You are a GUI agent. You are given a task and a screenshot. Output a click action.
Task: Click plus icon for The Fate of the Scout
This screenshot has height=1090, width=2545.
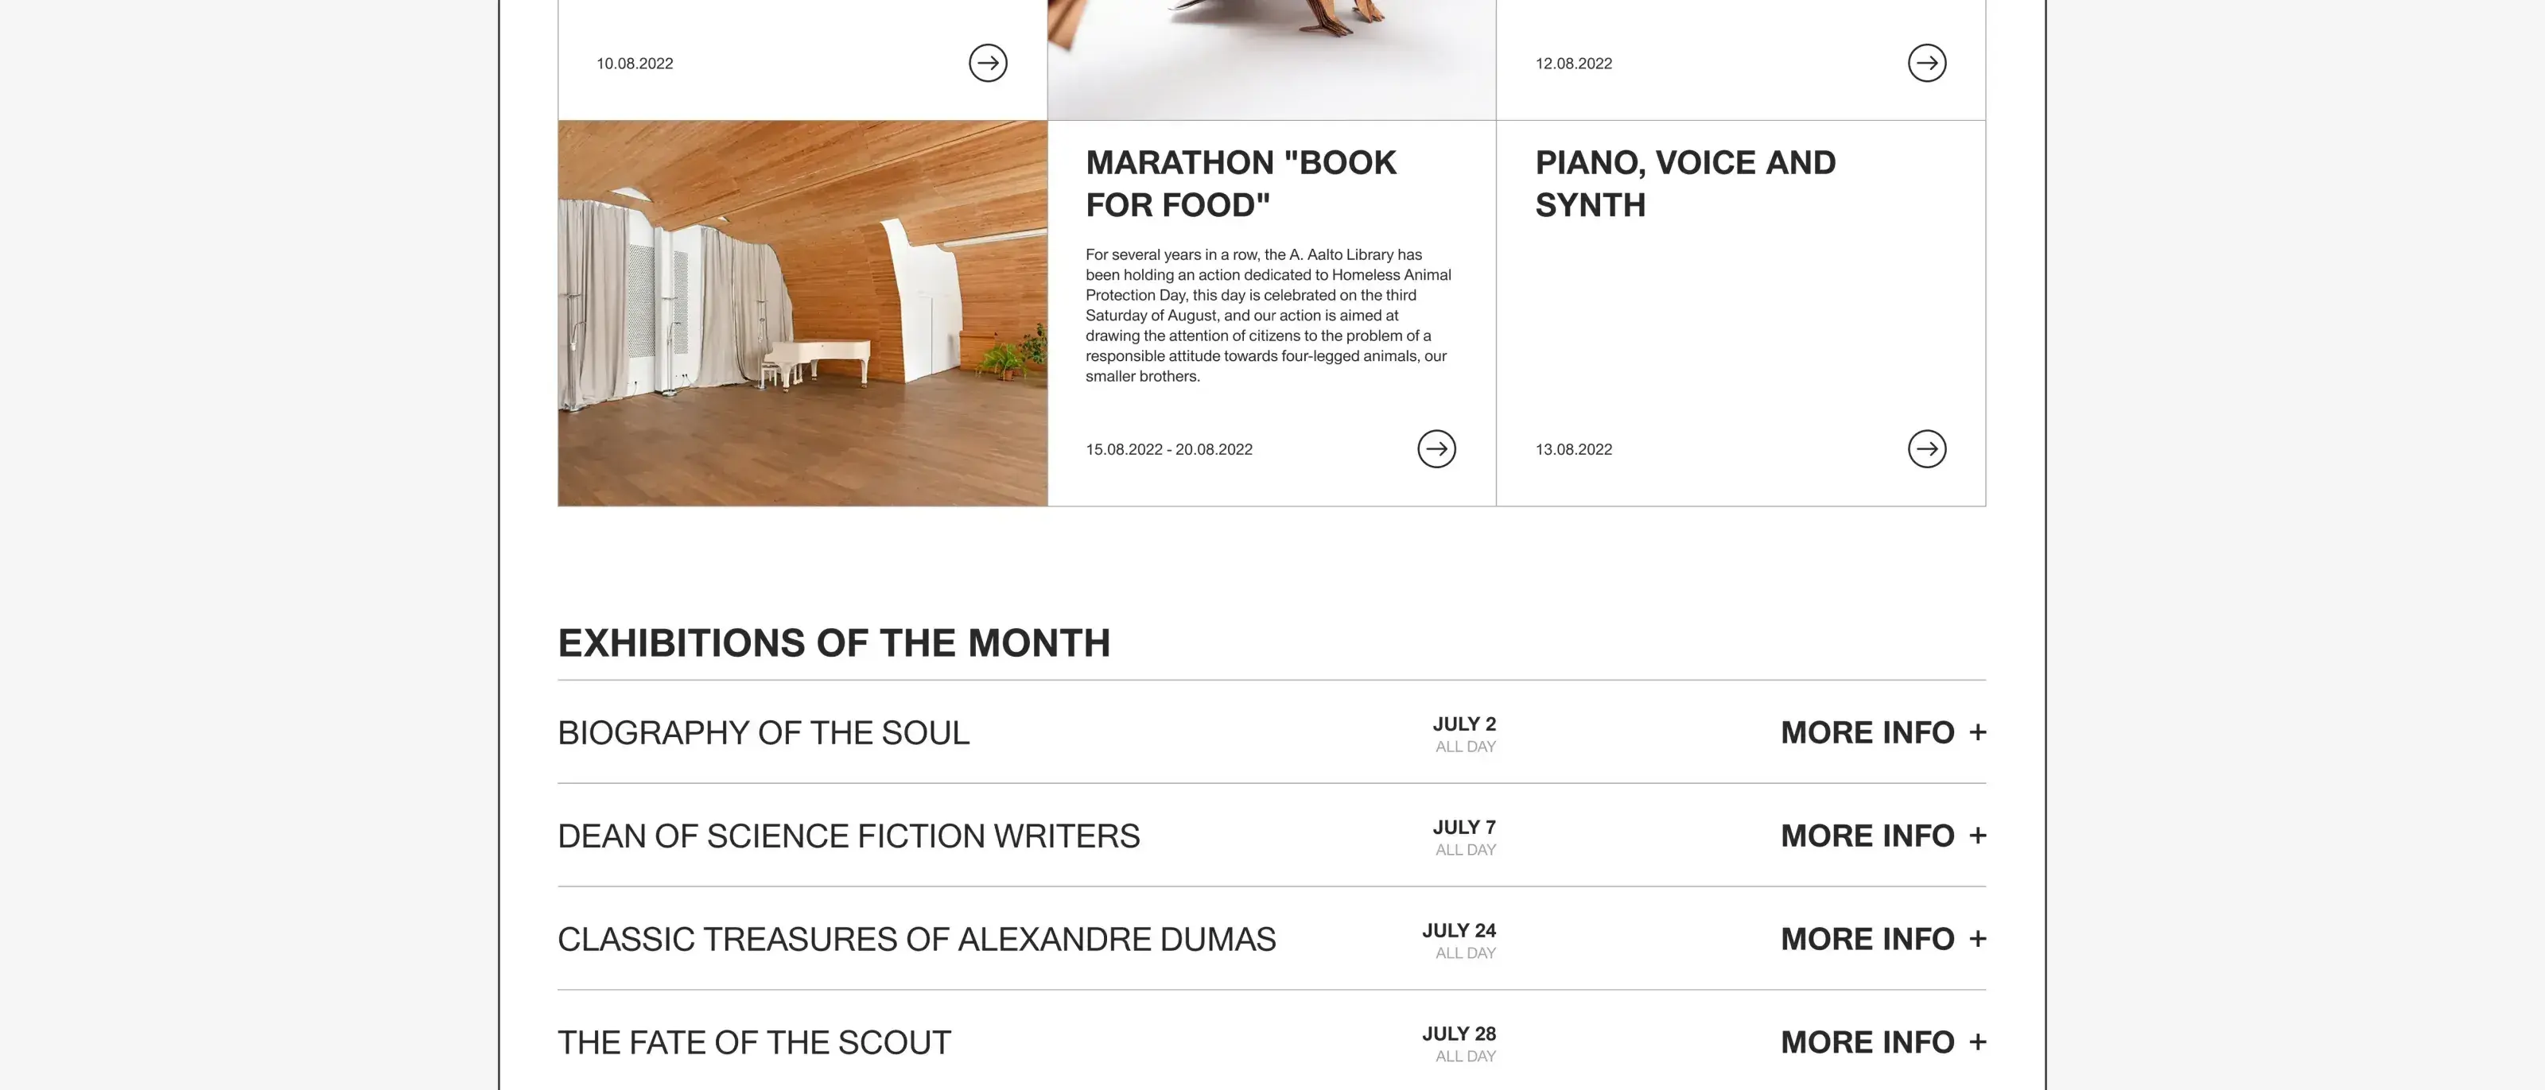point(1977,1042)
